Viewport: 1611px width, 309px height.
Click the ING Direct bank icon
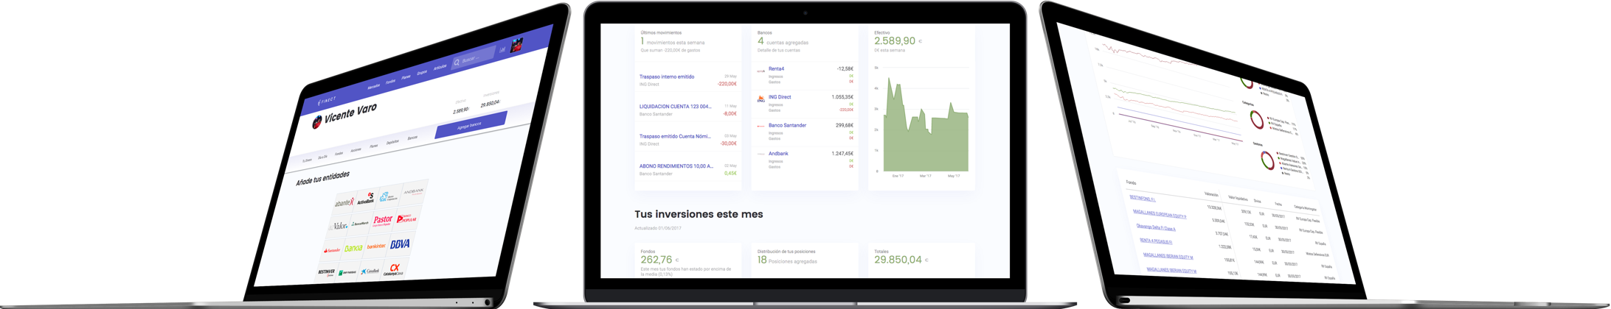pyautogui.click(x=761, y=99)
